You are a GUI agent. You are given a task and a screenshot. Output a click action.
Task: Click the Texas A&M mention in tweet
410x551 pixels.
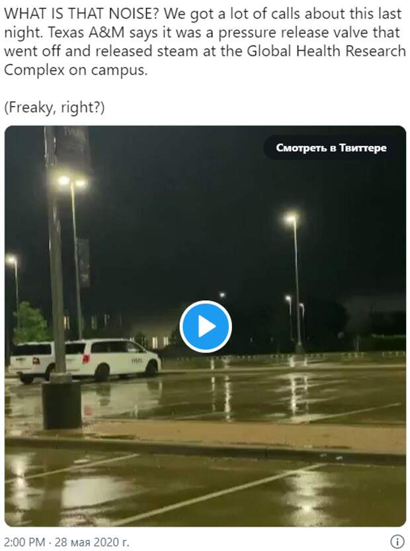[x=86, y=32]
